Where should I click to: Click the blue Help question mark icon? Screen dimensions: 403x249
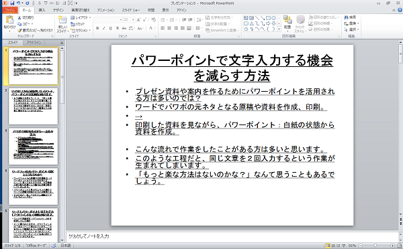[x=400, y=10]
